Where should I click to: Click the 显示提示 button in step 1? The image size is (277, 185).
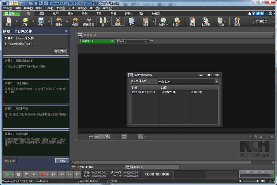(60, 51)
